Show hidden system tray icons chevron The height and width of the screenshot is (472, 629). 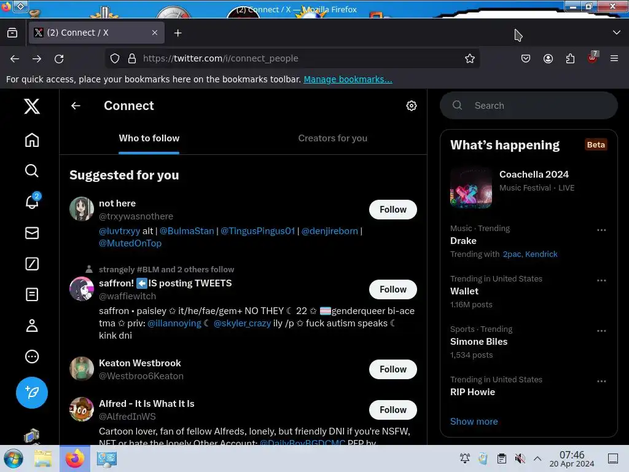[537, 458]
